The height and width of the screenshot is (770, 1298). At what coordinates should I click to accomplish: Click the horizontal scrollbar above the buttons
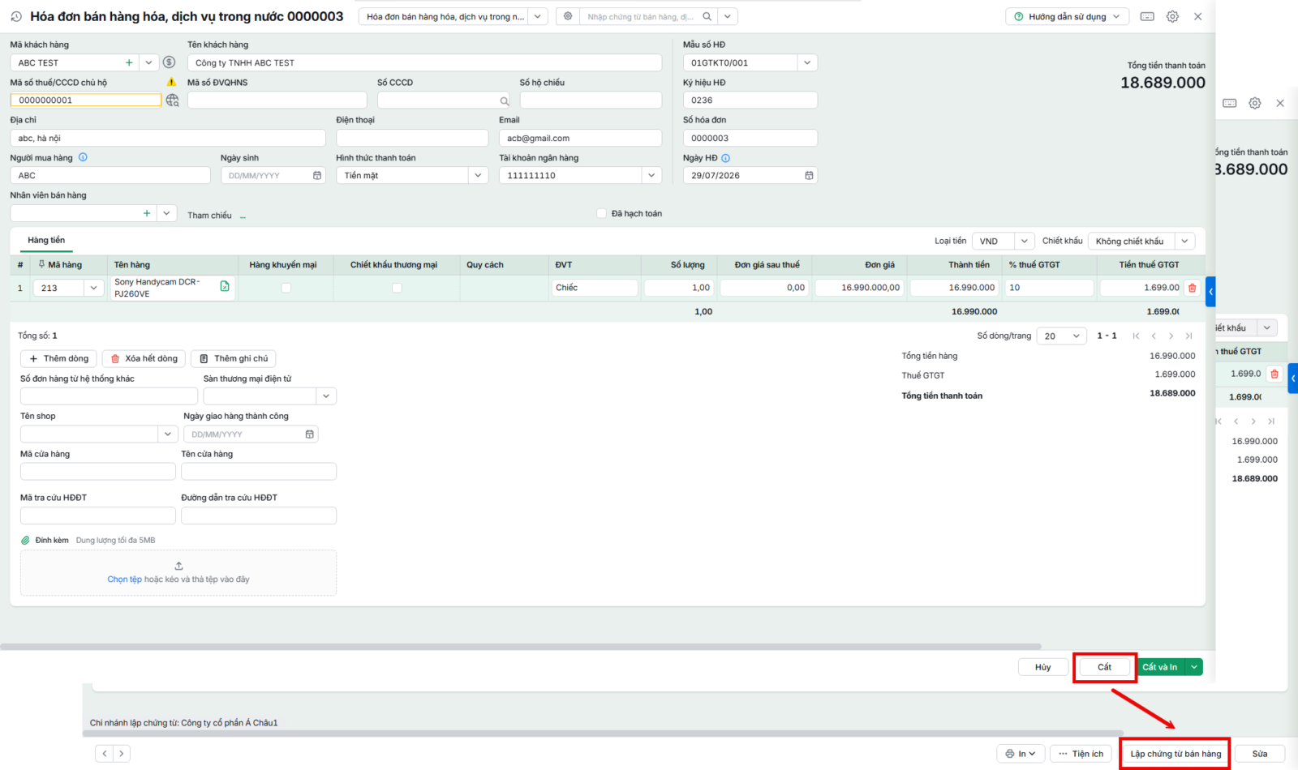tap(521, 647)
